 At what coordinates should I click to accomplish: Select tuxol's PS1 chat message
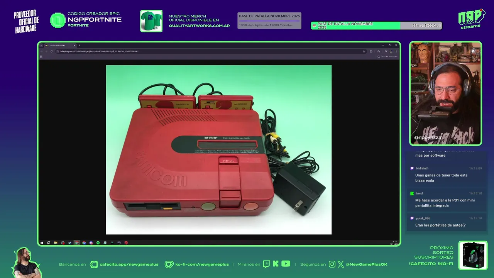click(x=446, y=200)
